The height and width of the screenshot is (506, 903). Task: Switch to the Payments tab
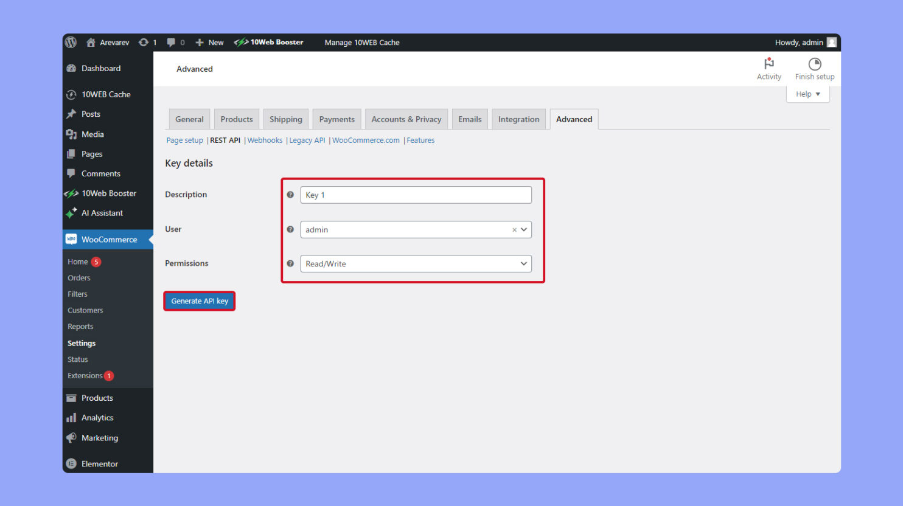coord(336,119)
